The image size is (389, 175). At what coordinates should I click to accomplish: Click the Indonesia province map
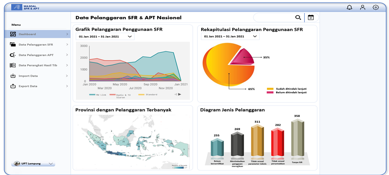[133, 143]
